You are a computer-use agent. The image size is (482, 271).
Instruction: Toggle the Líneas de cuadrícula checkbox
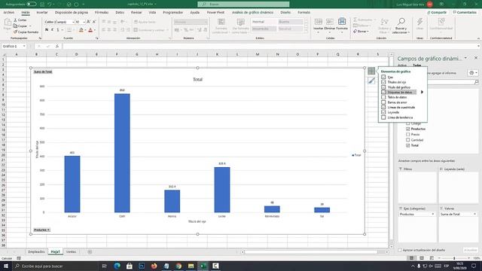[x=383, y=107]
